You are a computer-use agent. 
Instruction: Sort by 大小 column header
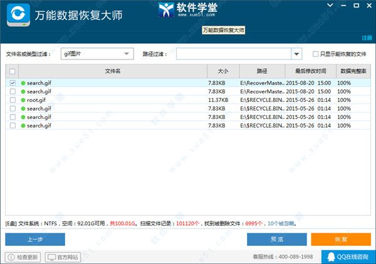click(x=222, y=71)
